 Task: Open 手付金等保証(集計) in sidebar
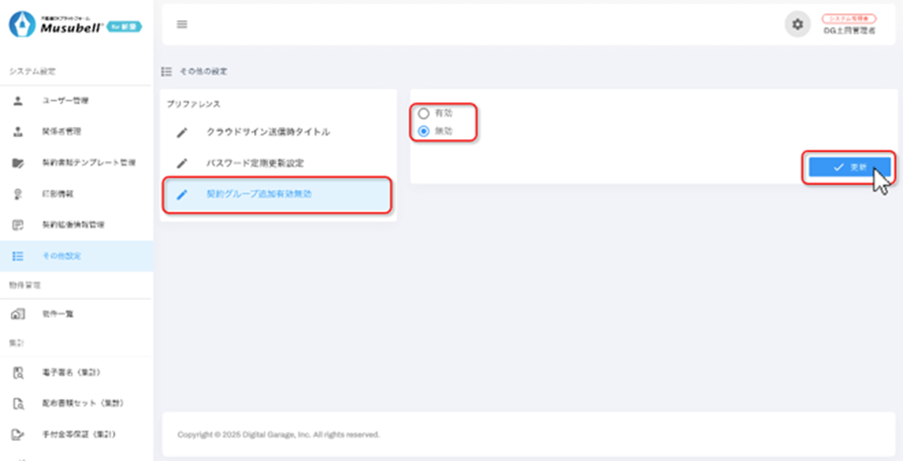[79, 434]
